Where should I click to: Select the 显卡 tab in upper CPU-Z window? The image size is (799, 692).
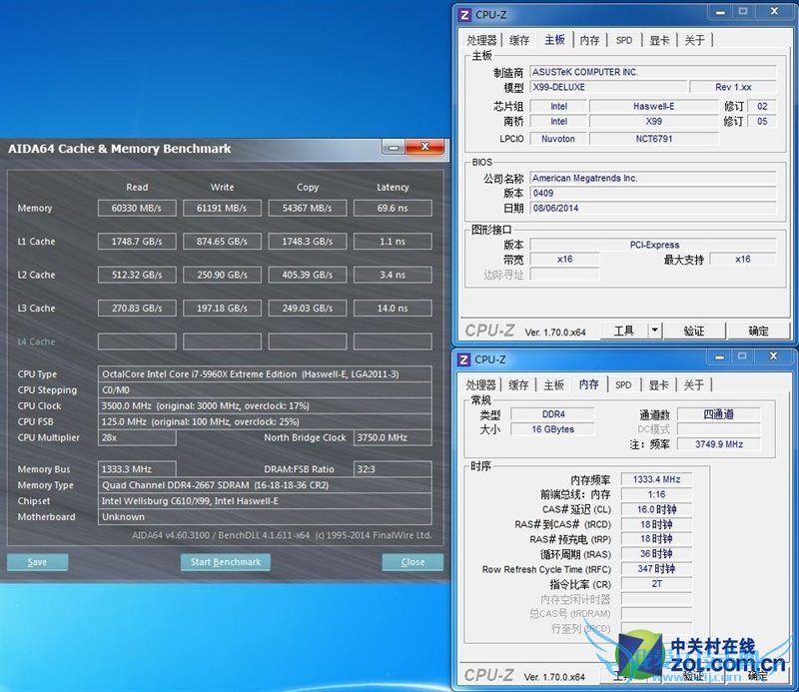tap(659, 40)
